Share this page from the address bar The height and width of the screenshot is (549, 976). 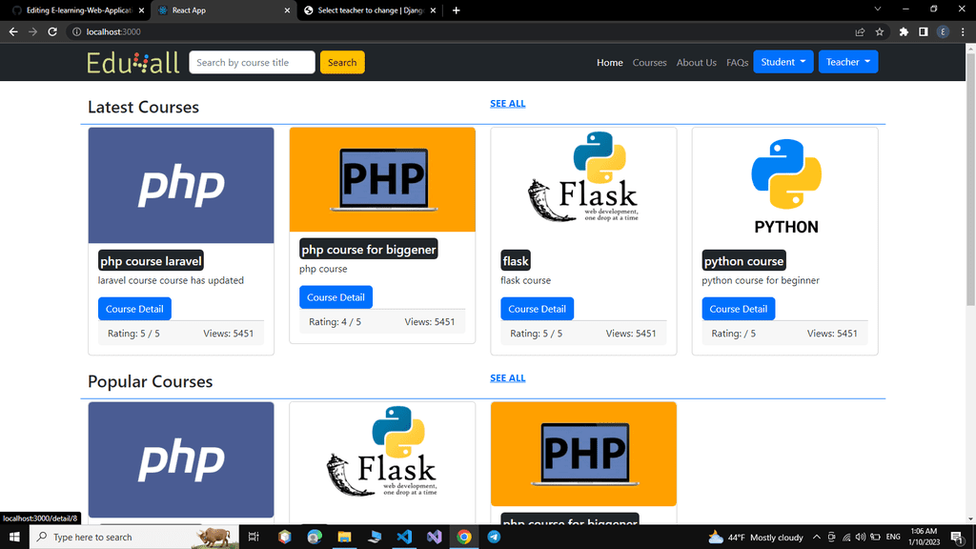(x=860, y=31)
